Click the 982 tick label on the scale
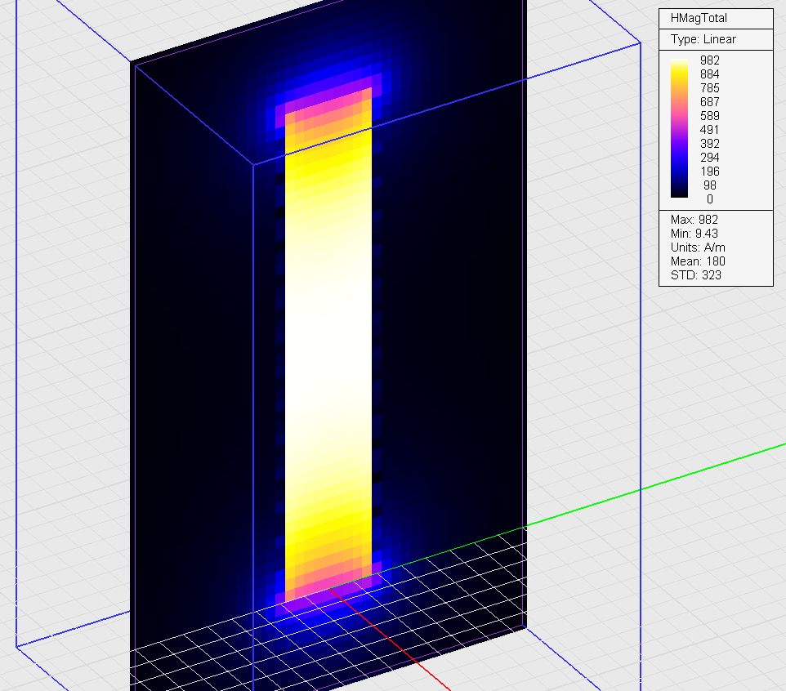Image resolution: width=786 pixels, height=691 pixels. [710, 60]
